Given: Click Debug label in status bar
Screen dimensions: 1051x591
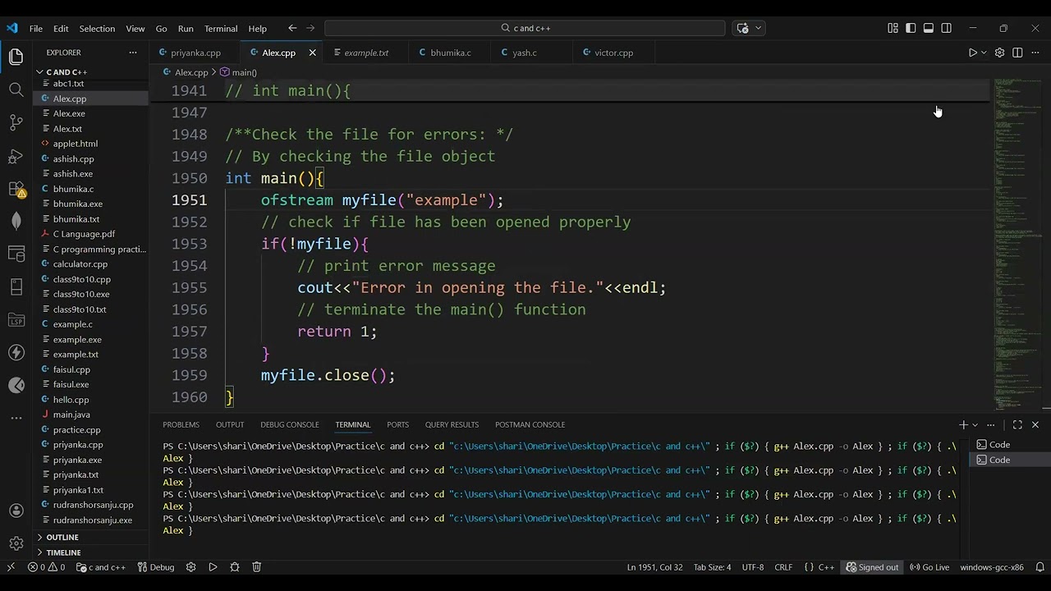Looking at the screenshot, I should (155, 567).
